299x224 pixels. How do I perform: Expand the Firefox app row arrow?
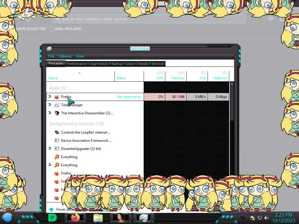[50, 97]
